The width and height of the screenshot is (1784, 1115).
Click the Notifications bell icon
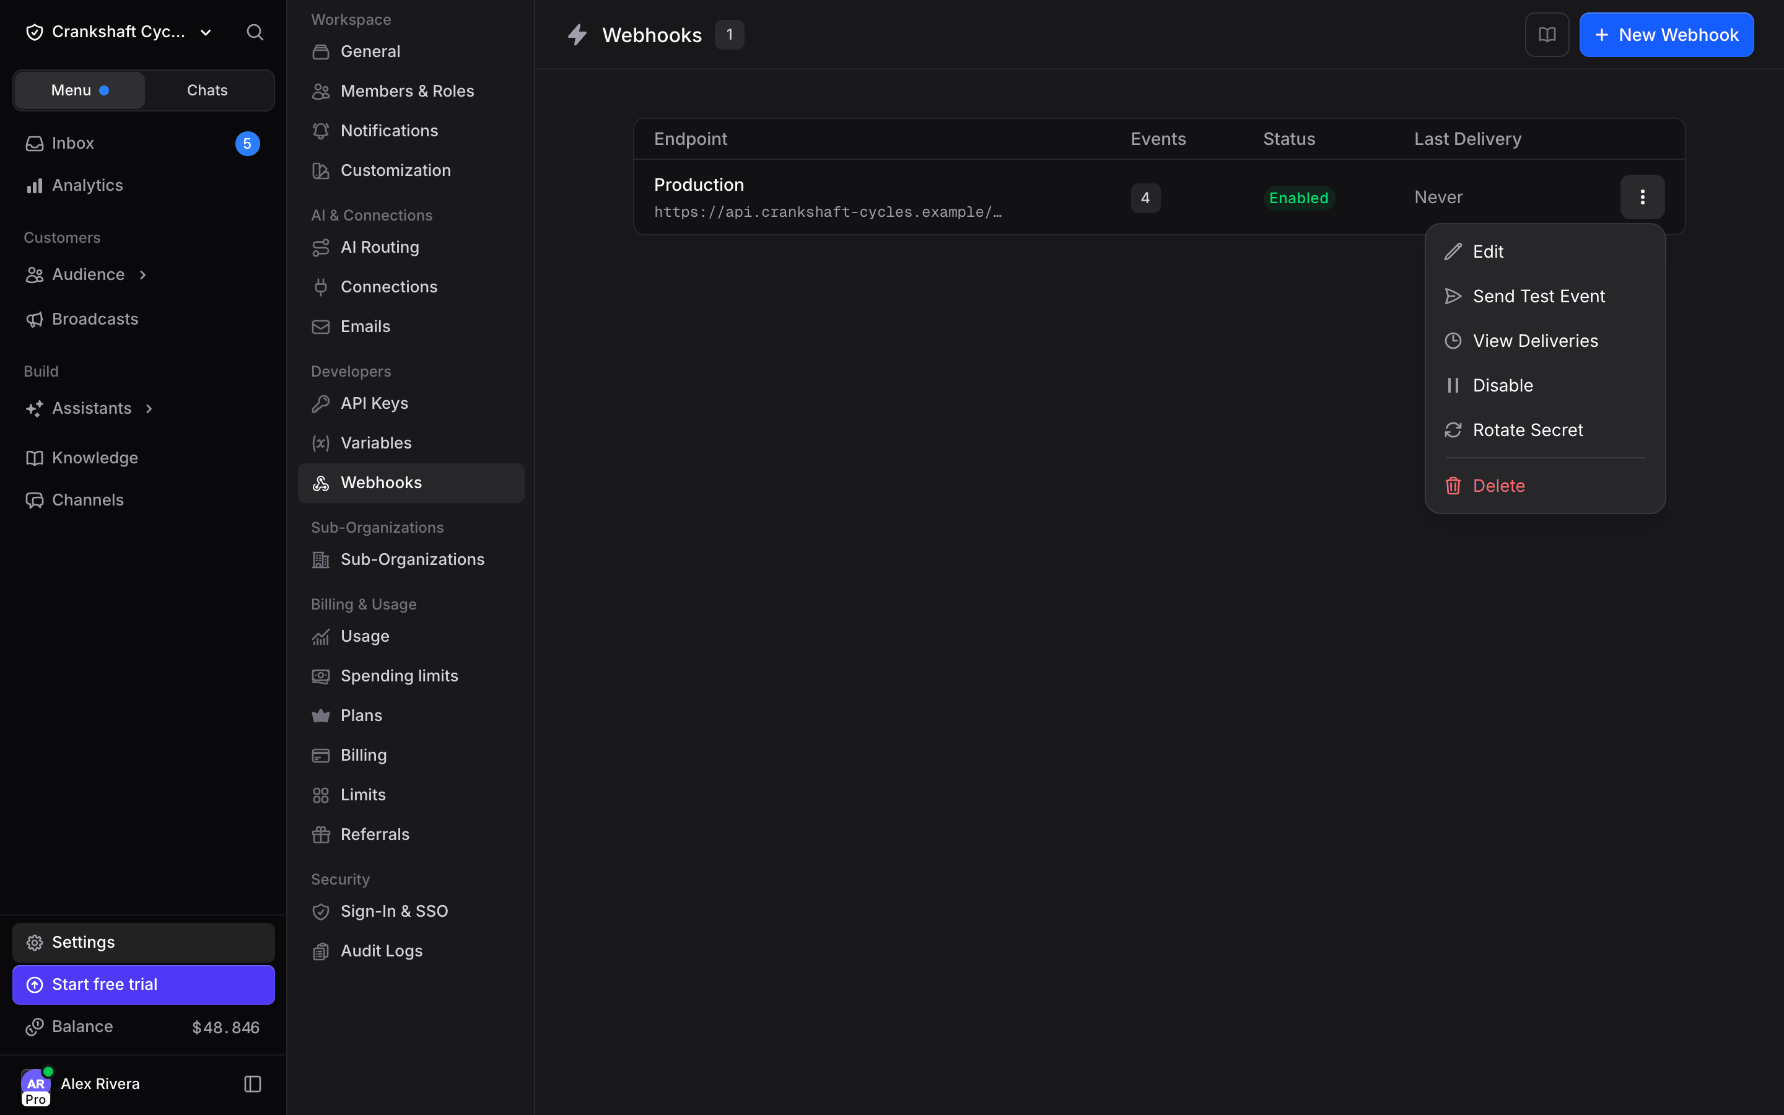coord(321,131)
